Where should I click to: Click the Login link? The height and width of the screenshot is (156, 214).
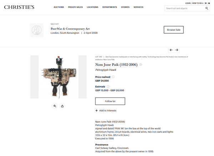pyautogui.click(x=188, y=3)
